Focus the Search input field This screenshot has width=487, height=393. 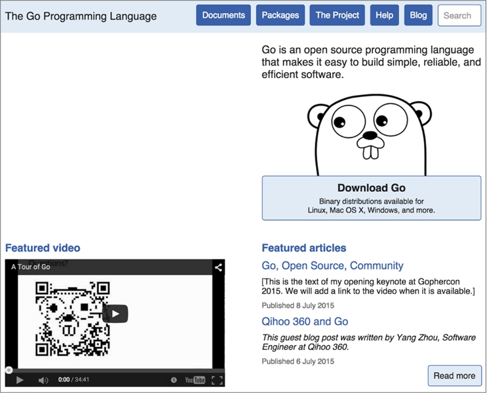tap(459, 15)
